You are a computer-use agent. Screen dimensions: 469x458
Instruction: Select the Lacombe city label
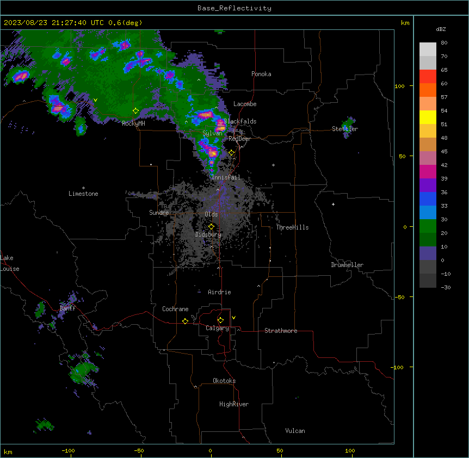tap(245, 104)
